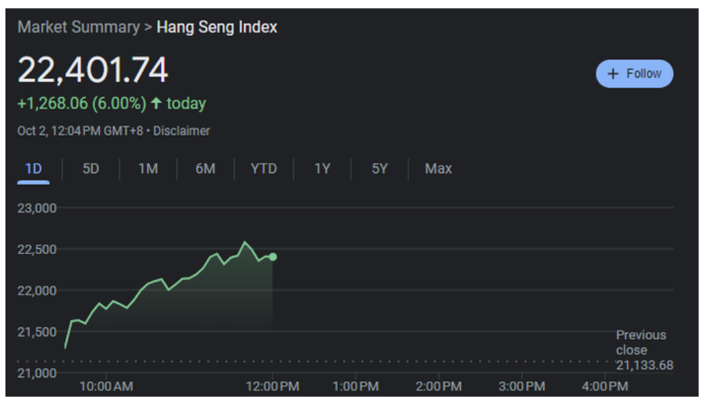Click the previous close value 21,133.68

pyautogui.click(x=644, y=366)
